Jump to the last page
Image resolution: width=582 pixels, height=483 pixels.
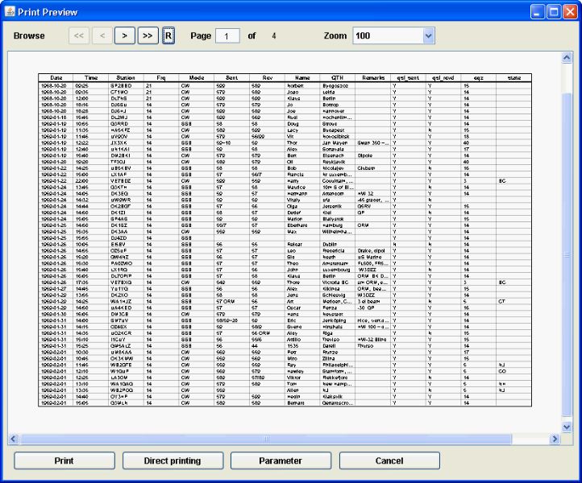(148, 35)
